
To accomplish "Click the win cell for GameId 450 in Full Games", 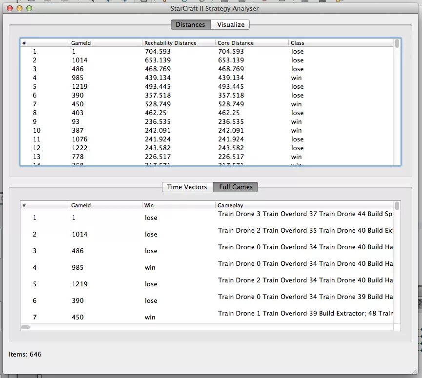I will coord(150,318).
